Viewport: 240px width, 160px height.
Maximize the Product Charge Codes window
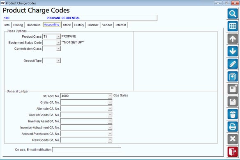(x=226, y=3)
